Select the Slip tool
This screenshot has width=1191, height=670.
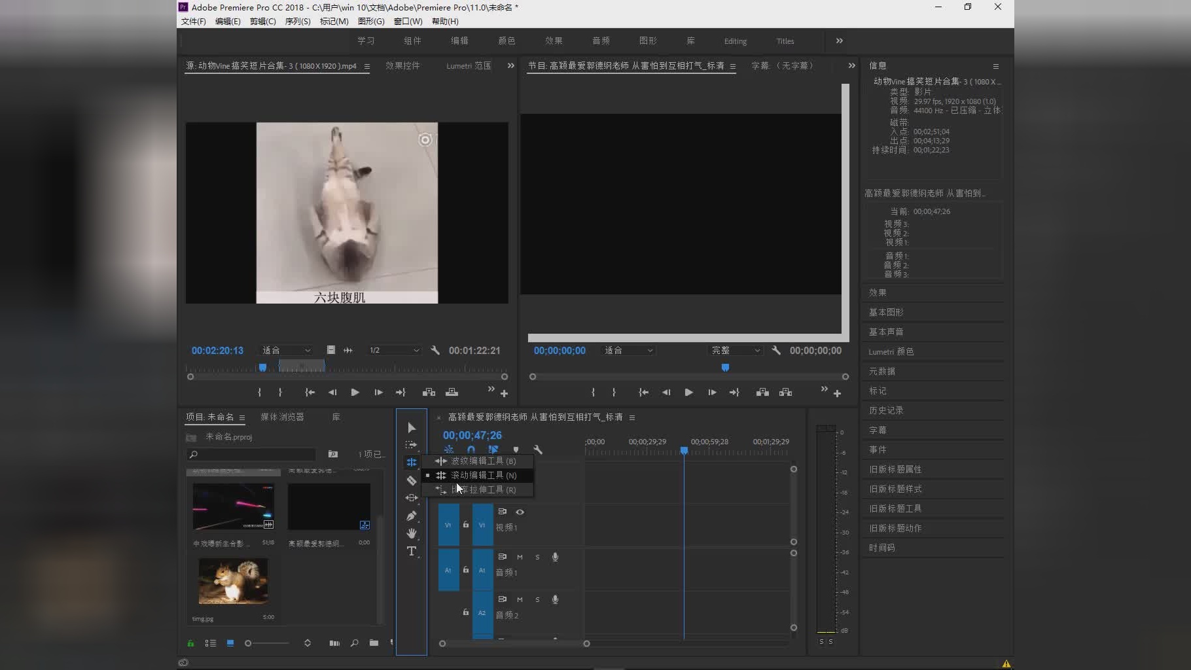(411, 498)
